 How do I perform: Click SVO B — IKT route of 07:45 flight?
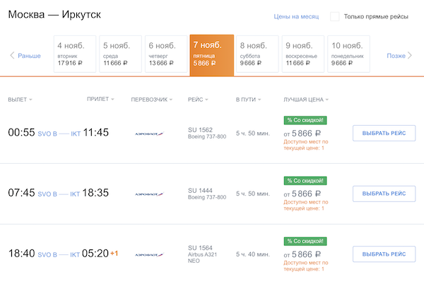tap(59, 194)
